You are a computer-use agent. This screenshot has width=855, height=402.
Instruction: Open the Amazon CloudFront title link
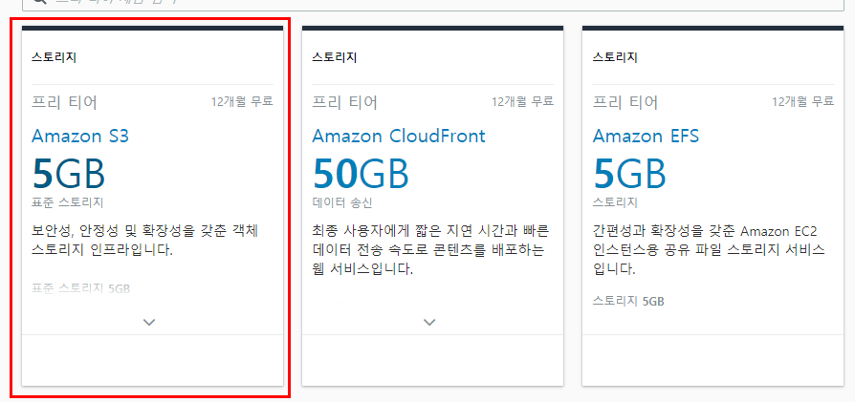point(399,136)
